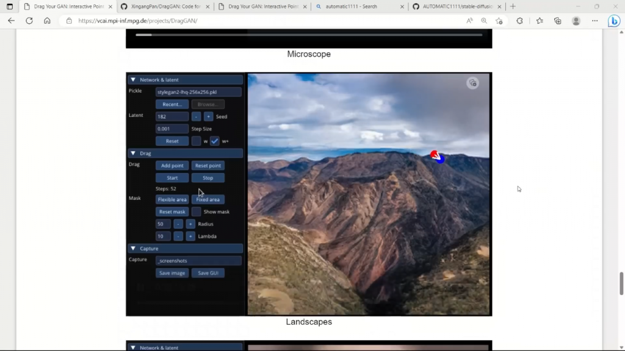Click the Stop drag button
Screen dimensions: 625x351
point(208,178)
